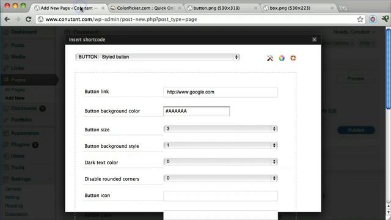
Task: Open the Disable rounded corners dropdown
Action: (x=221, y=178)
